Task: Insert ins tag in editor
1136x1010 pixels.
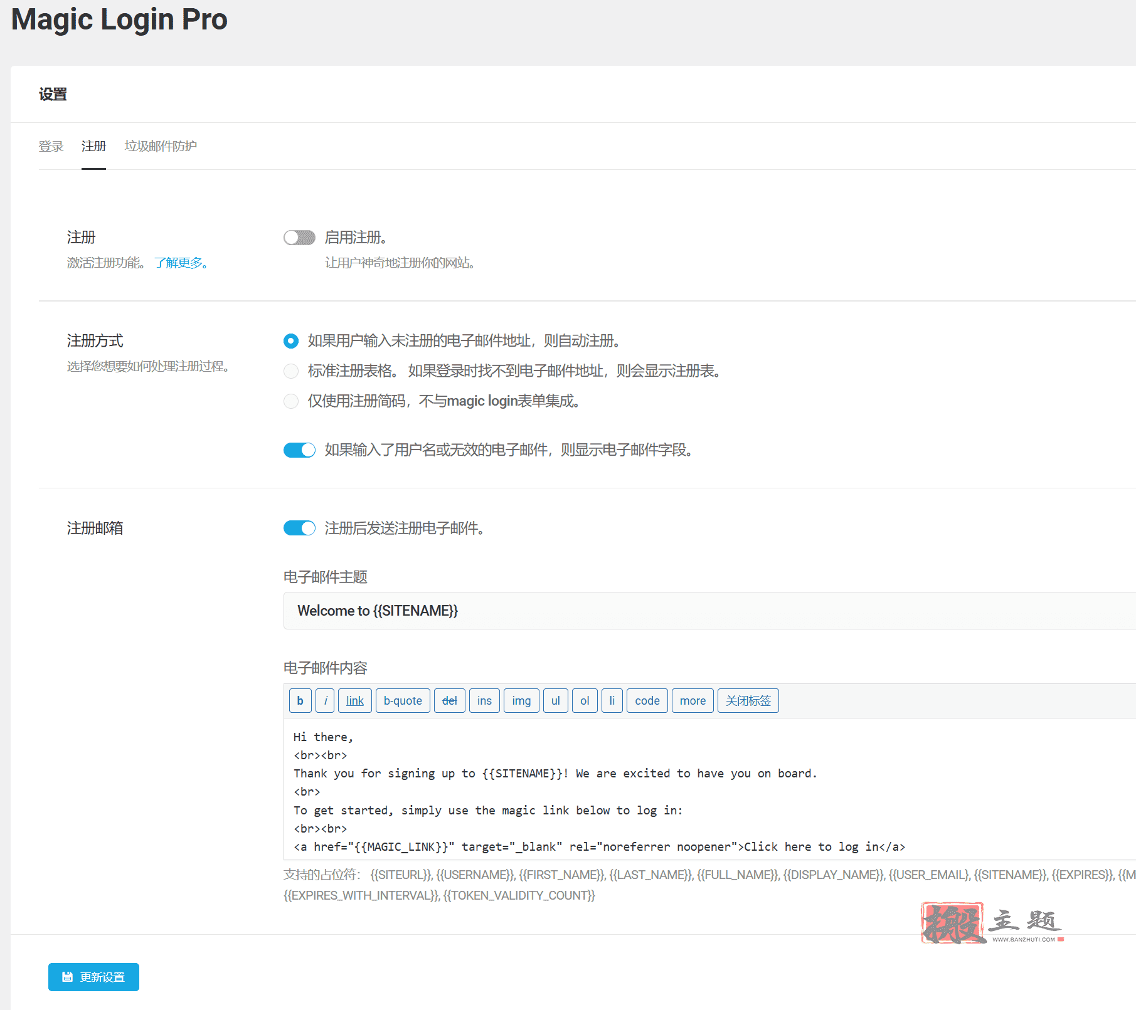Action: pyautogui.click(x=484, y=700)
